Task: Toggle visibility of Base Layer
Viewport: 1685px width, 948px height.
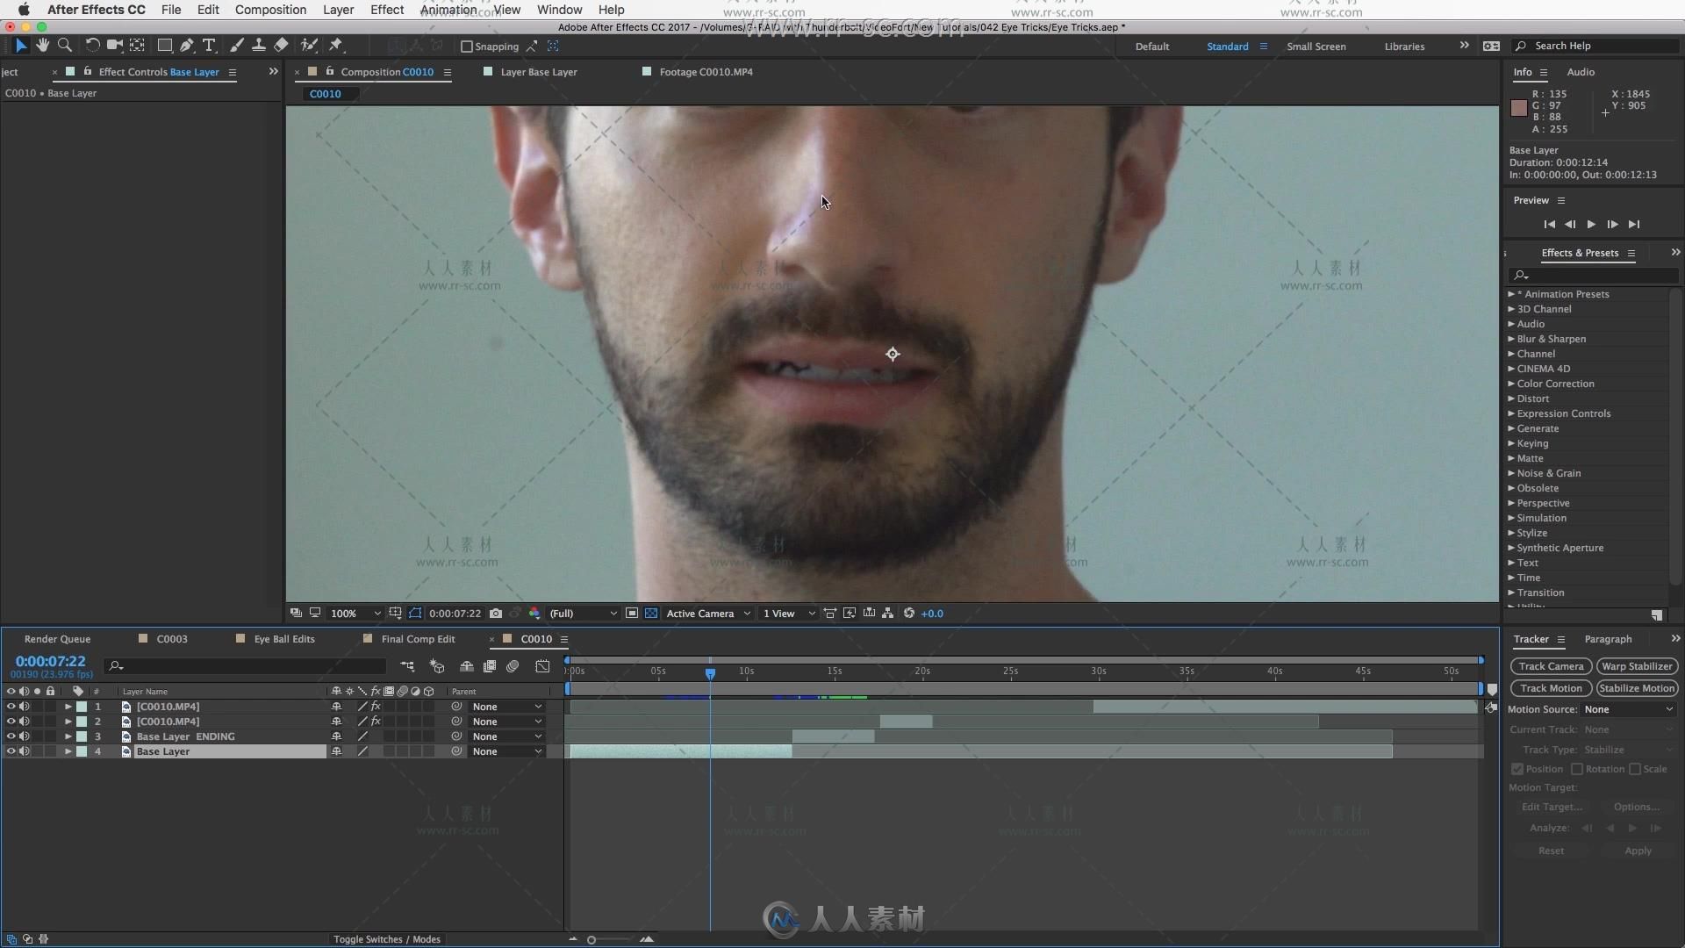Action: tap(10, 751)
